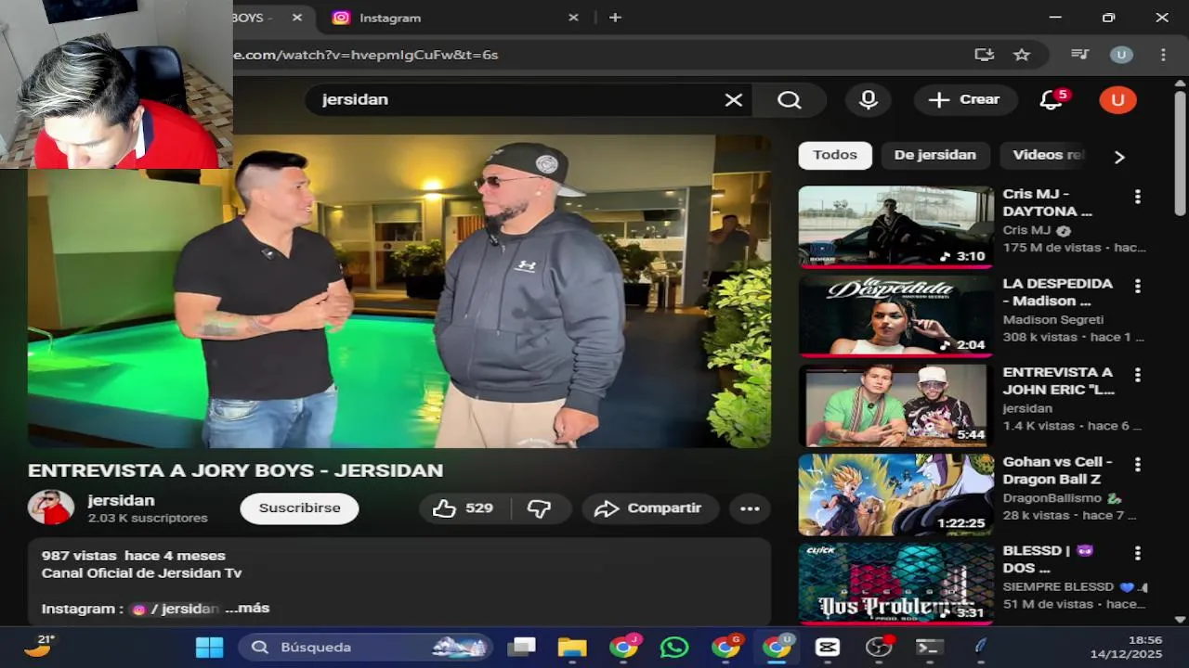This screenshot has height=668, width=1189.
Task: Click the magnifier search button
Action: (x=790, y=100)
